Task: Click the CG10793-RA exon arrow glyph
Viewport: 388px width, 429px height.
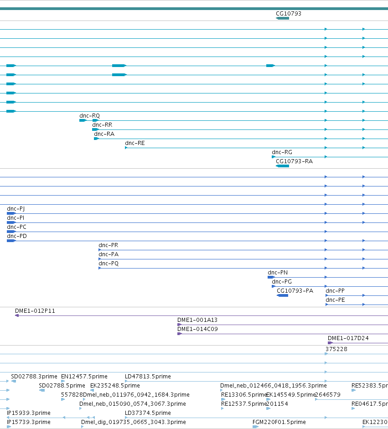Action: click(x=282, y=166)
